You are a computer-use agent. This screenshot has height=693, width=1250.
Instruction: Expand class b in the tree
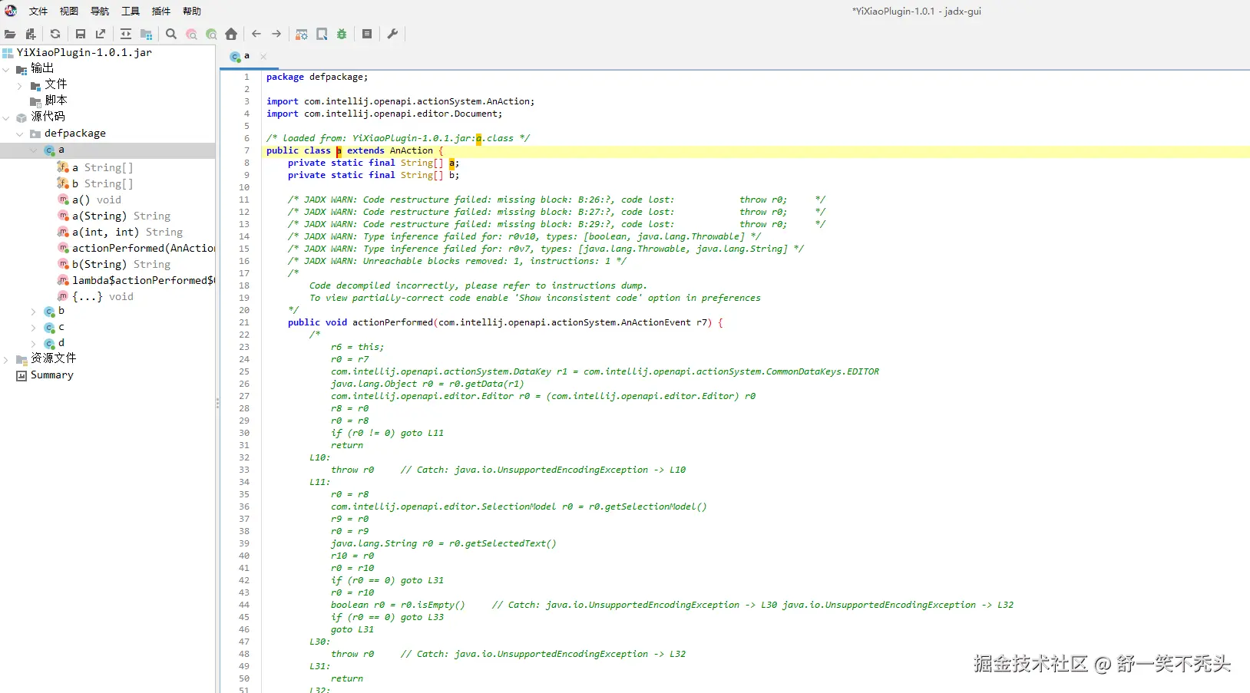click(34, 311)
